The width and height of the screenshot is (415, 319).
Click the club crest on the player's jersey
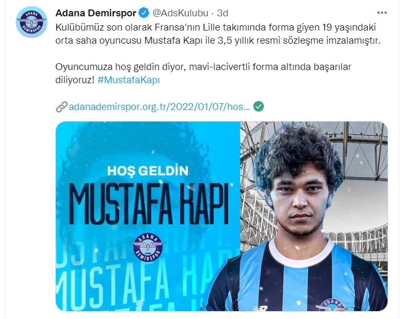(x=332, y=305)
